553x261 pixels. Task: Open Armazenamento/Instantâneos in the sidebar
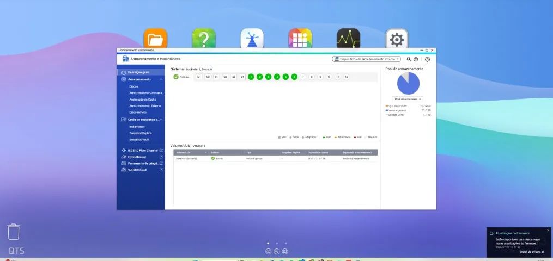pyautogui.click(x=147, y=93)
